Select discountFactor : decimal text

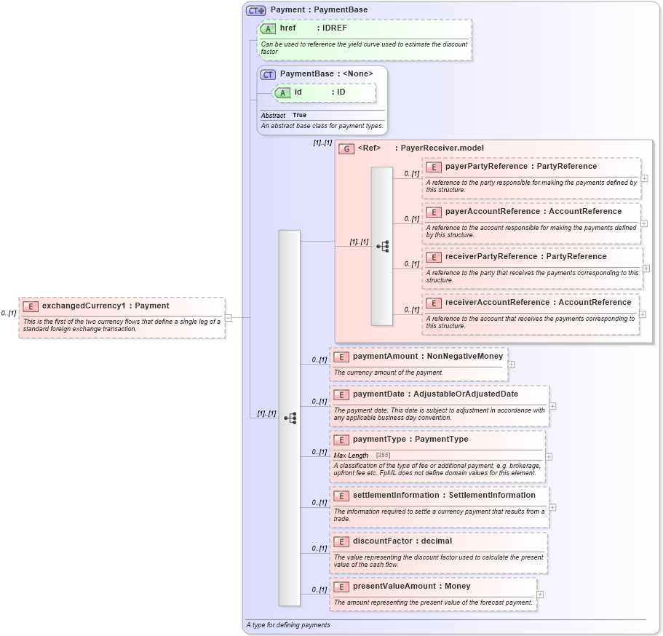[x=402, y=541]
